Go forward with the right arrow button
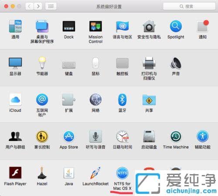Screen dimensions: 218x196 click(38, 6)
